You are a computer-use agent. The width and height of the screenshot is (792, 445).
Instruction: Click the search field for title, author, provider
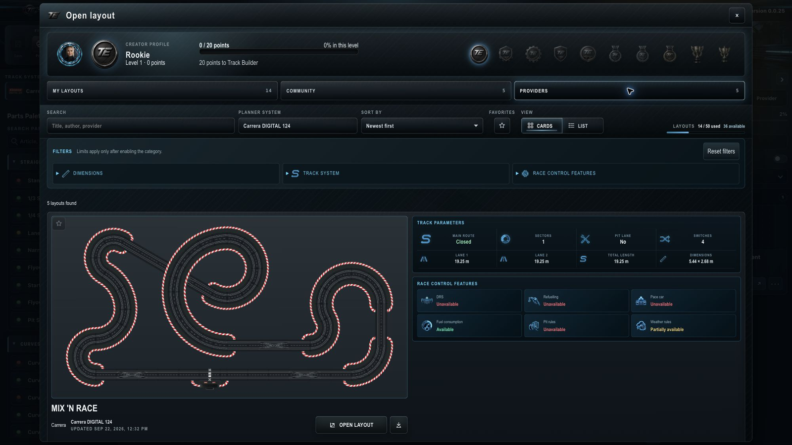tap(141, 126)
